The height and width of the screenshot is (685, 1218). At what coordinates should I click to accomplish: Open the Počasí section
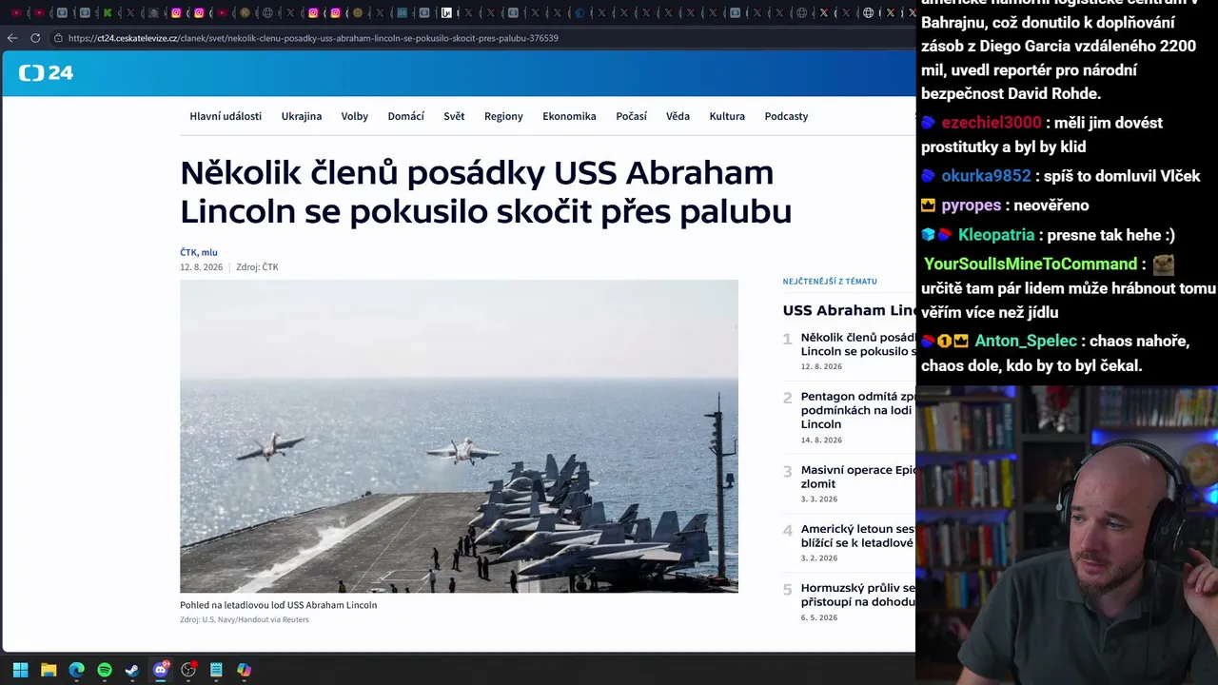pyautogui.click(x=631, y=116)
